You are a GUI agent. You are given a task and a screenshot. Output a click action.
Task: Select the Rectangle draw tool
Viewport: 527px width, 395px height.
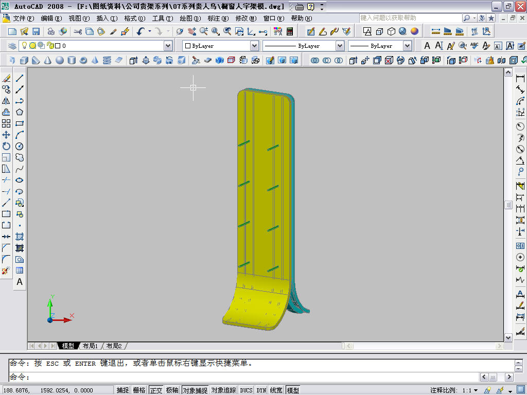[x=20, y=123]
